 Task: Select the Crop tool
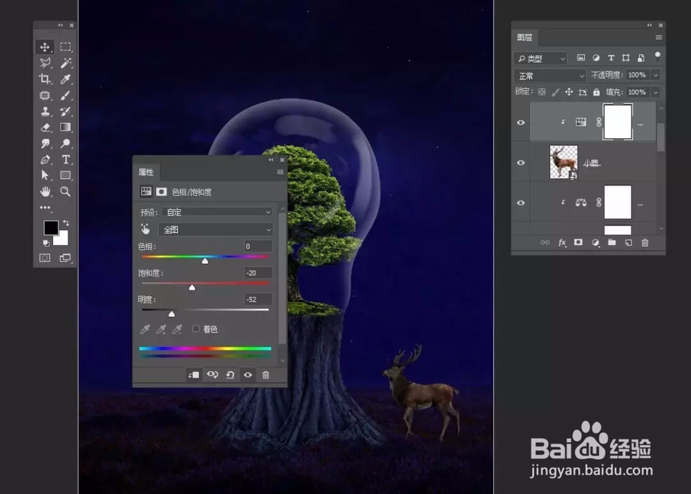pyautogui.click(x=45, y=79)
